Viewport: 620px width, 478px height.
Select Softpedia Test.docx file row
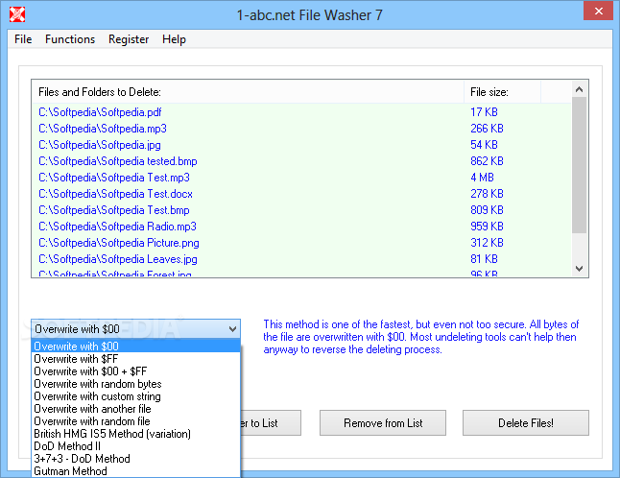301,194
